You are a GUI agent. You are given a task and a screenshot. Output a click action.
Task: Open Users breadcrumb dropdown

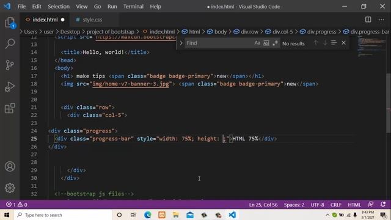(31, 32)
